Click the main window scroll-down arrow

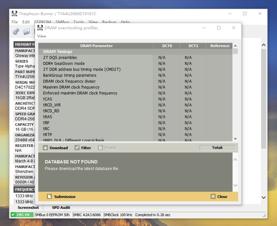[264, 198]
